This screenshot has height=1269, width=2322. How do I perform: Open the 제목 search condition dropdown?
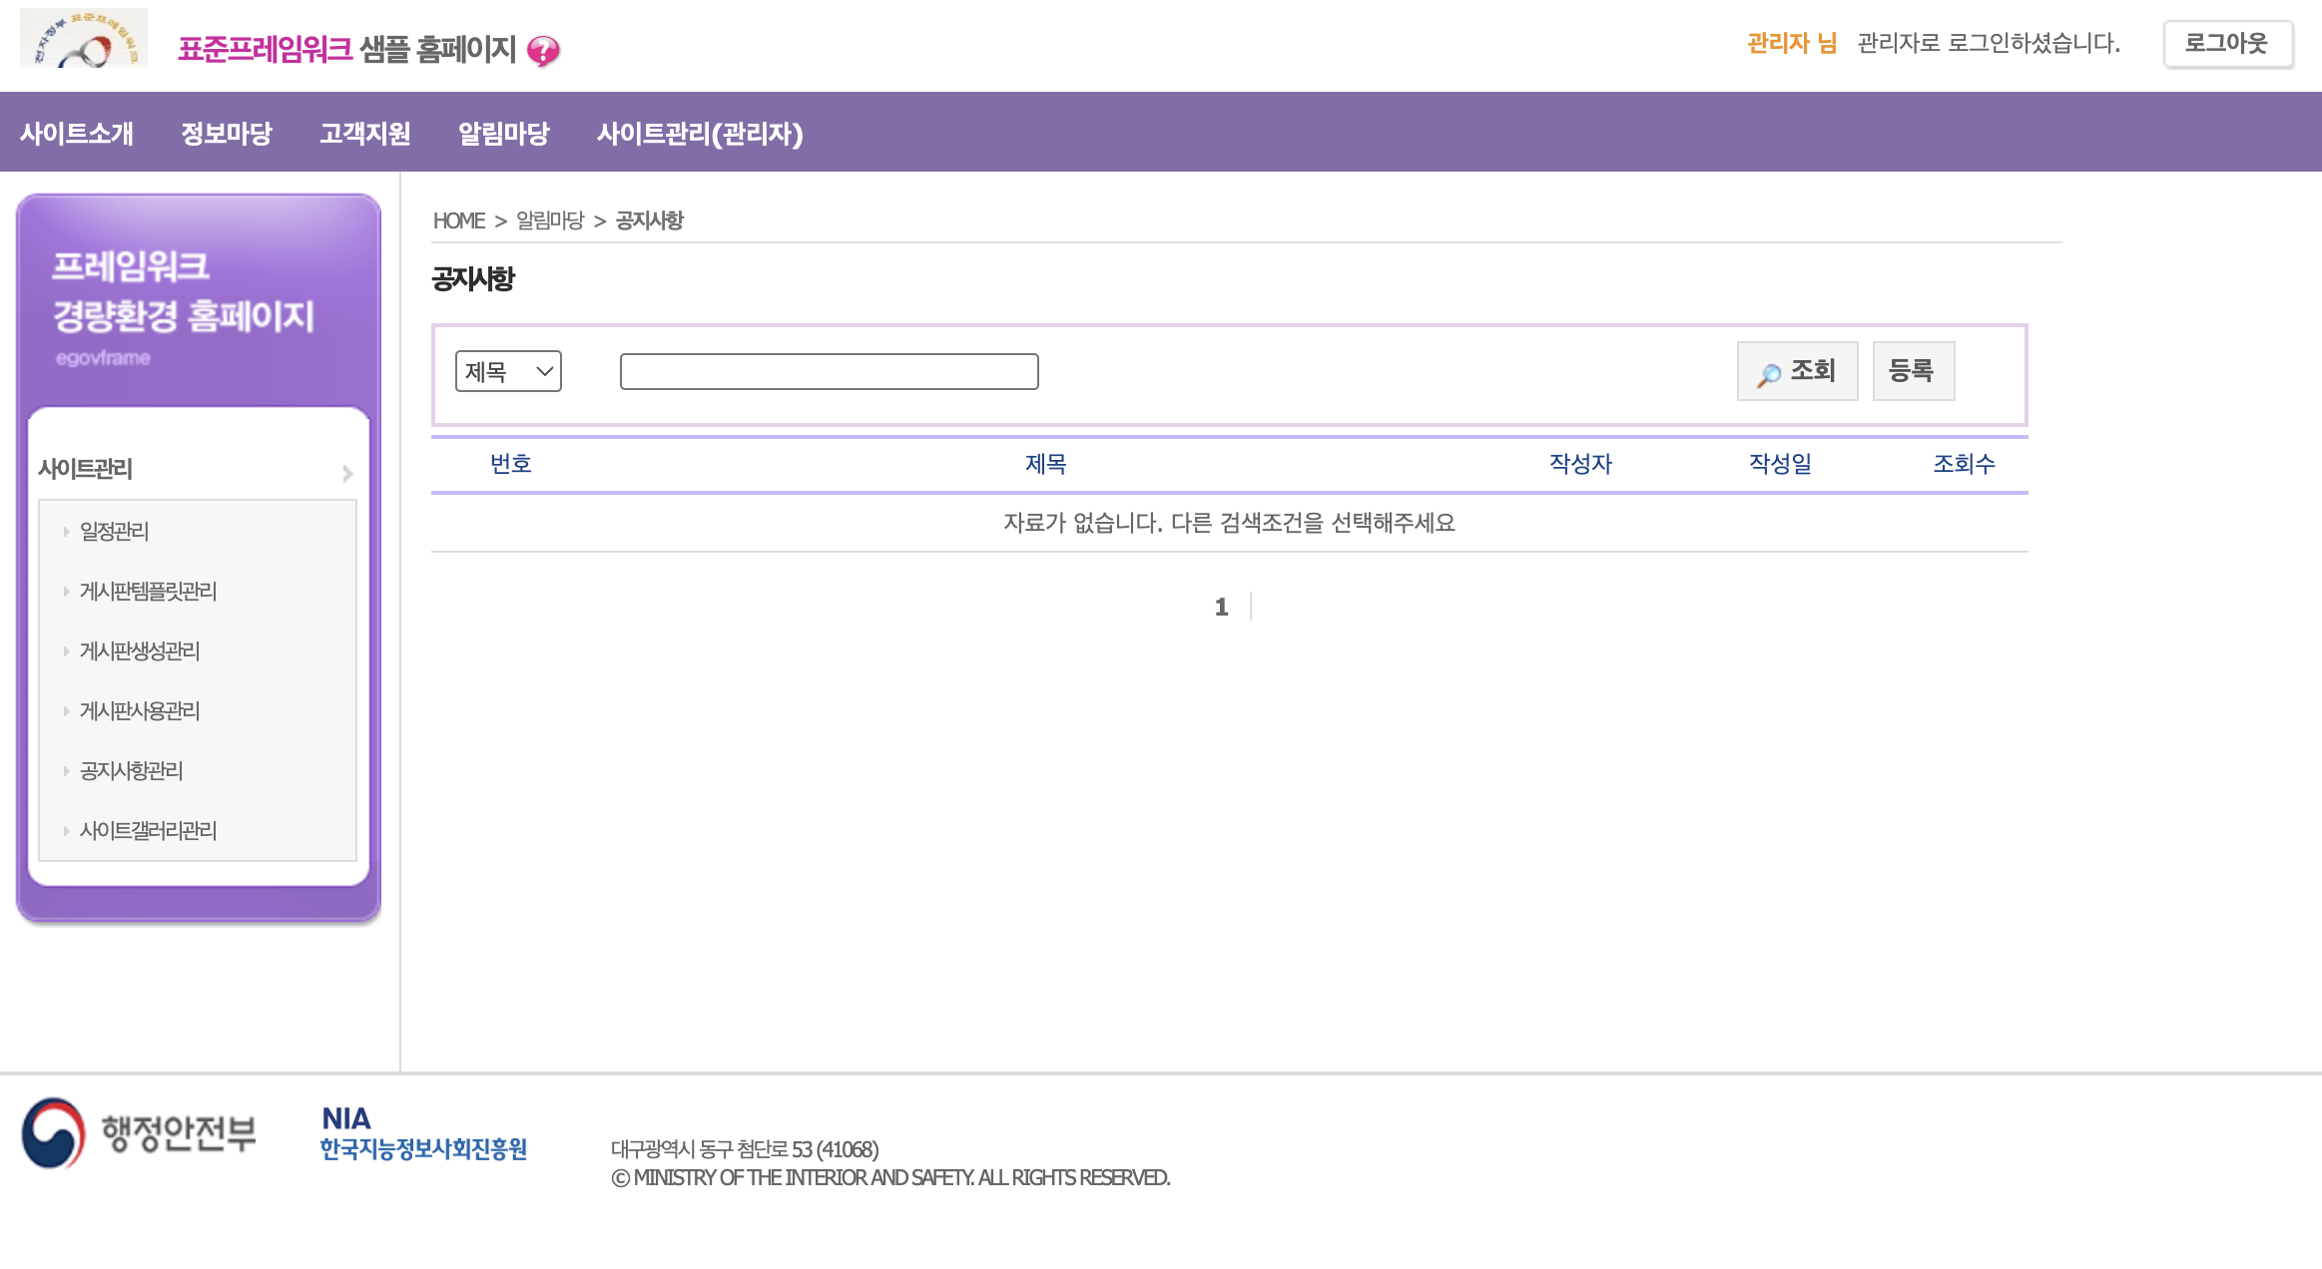click(x=508, y=371)
